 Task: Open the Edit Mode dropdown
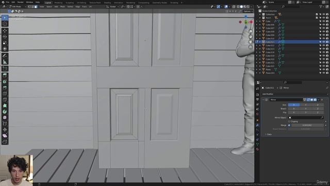click(18, 7)
